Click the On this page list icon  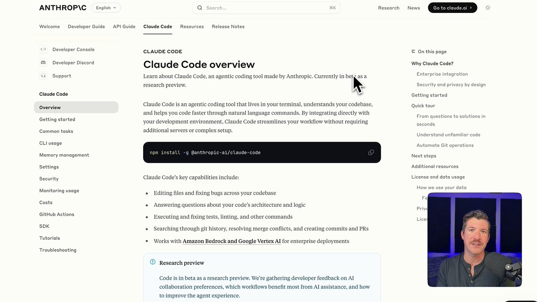pos(413,51)
